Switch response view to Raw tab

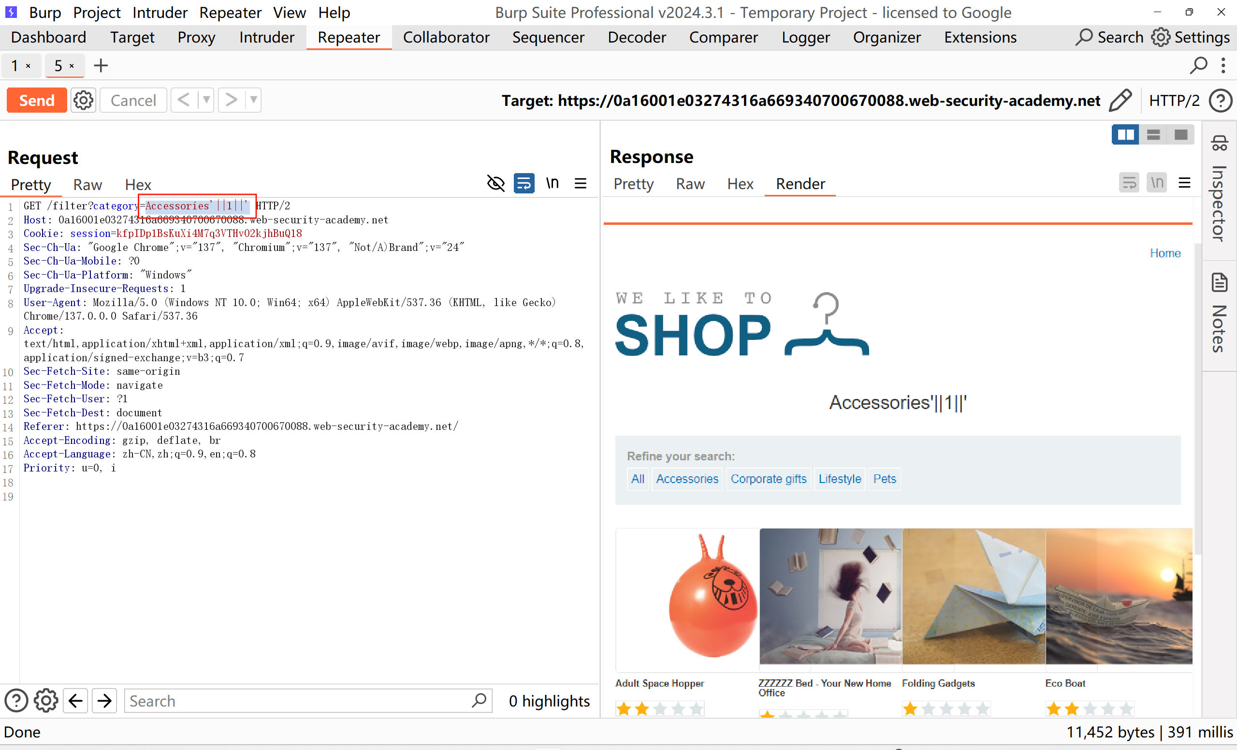690,184
